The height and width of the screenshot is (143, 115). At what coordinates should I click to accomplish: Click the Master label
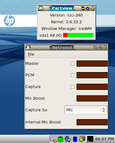click(x=32, y=64)
